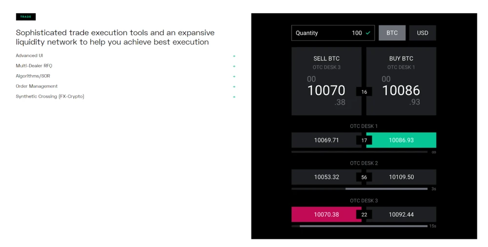Click the SELL BTC tile at 10070.38
Viewport: 488px width, 247px height.
click(x=326, y=82)
